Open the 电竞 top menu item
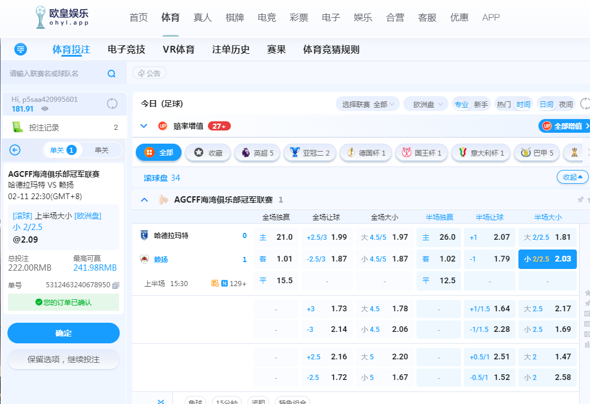590x404 pixels. point(267,18)
